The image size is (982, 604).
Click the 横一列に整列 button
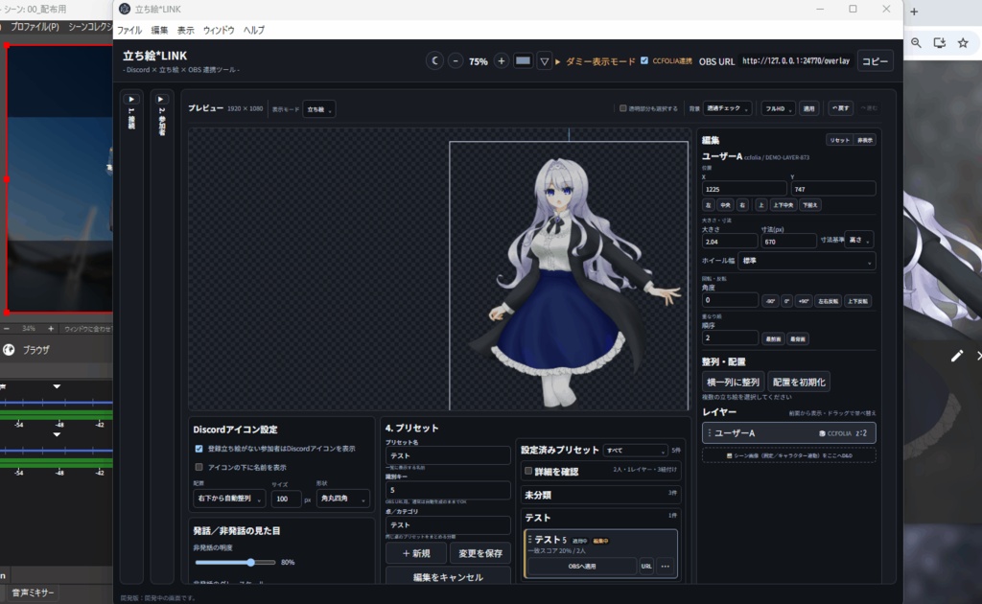tap(733, 382)
